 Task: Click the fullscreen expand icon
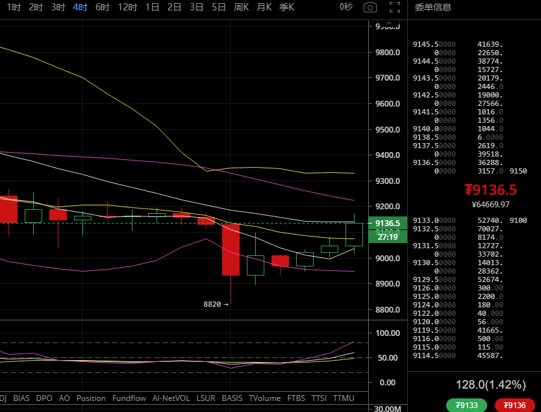pyautogui.click(x=394, y=7)
